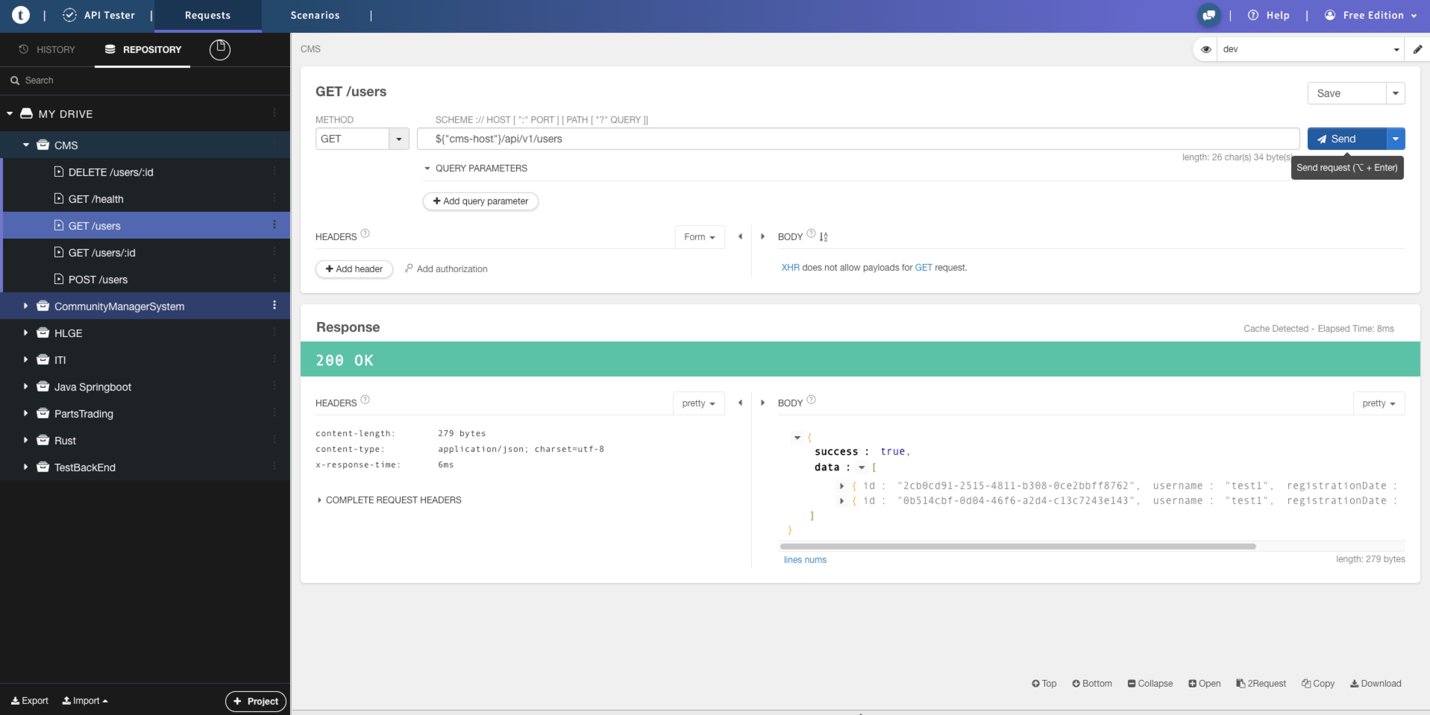
Task: Expand the HLGE project
Action: (25, 333)
